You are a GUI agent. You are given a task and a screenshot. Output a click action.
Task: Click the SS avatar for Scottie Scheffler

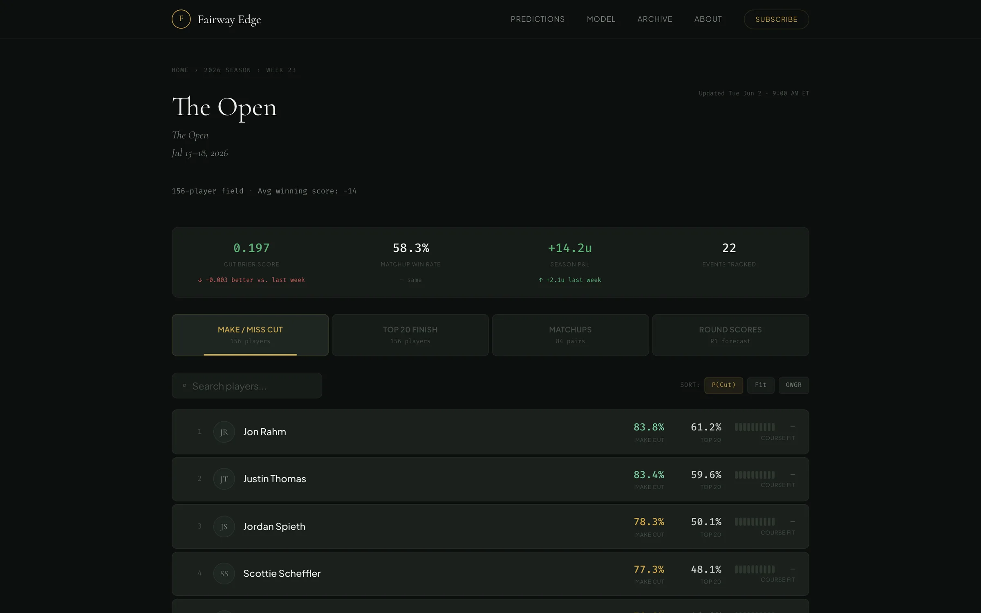click(224, 573)
